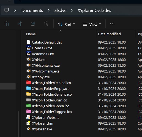Image resolution: width=142 pixels, height=137 pixels.
Task: Sort by Date modified column header
Action: coord(109,34)
